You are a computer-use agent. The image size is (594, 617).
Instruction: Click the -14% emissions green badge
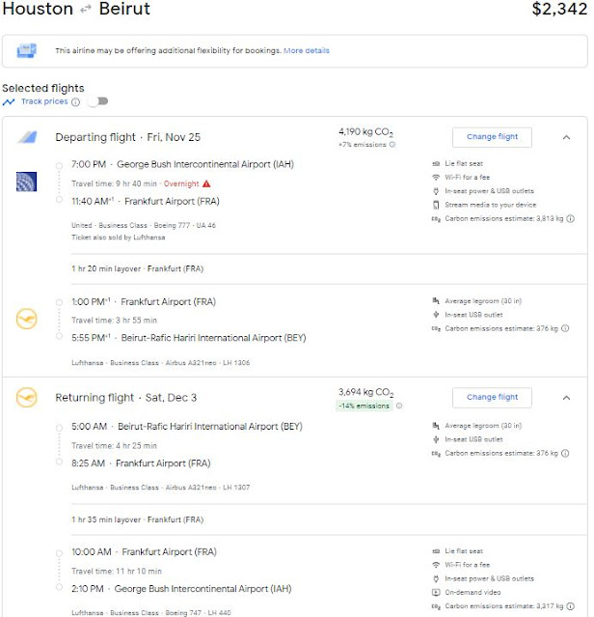coord(364,406)
